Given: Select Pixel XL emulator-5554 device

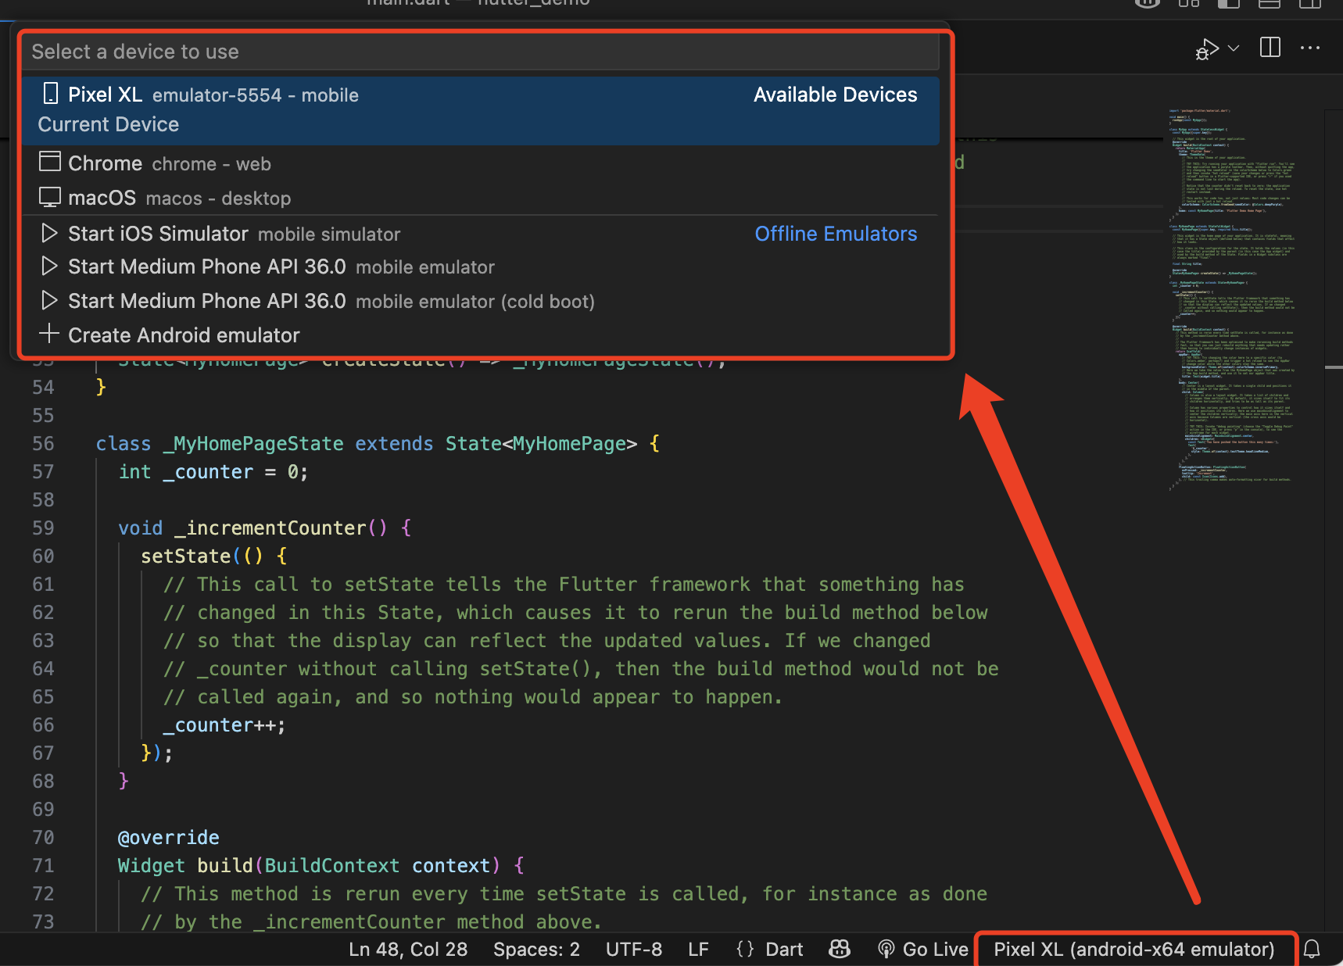Looking at the screenshot, I should (x=480, y=110).
